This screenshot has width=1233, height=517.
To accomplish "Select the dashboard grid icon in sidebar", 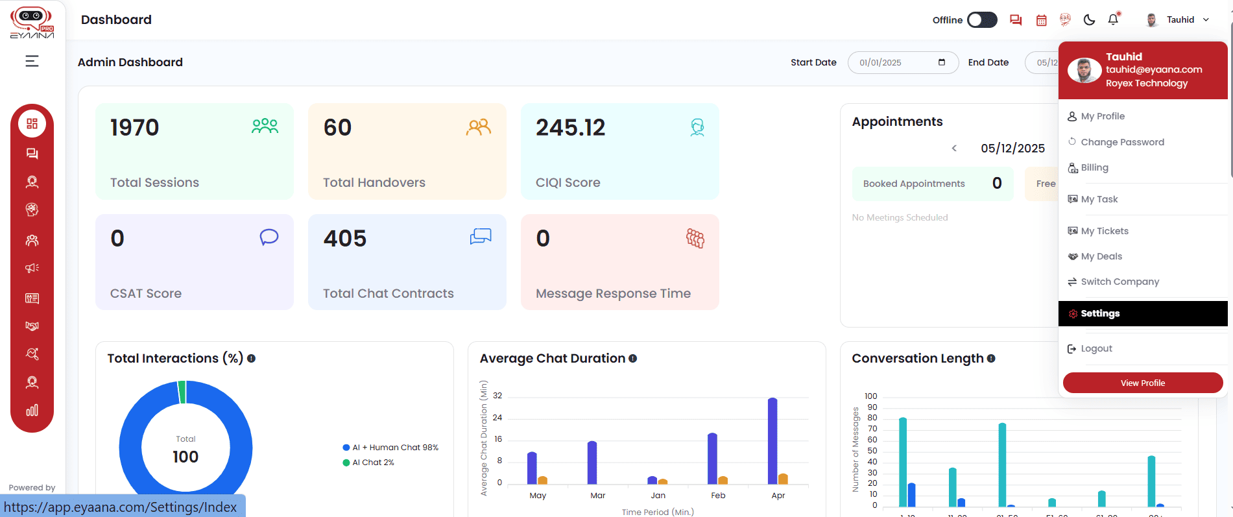I will [32, 124].
